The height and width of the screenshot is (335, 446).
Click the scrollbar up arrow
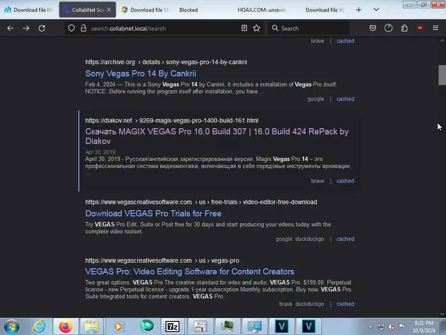442,41
